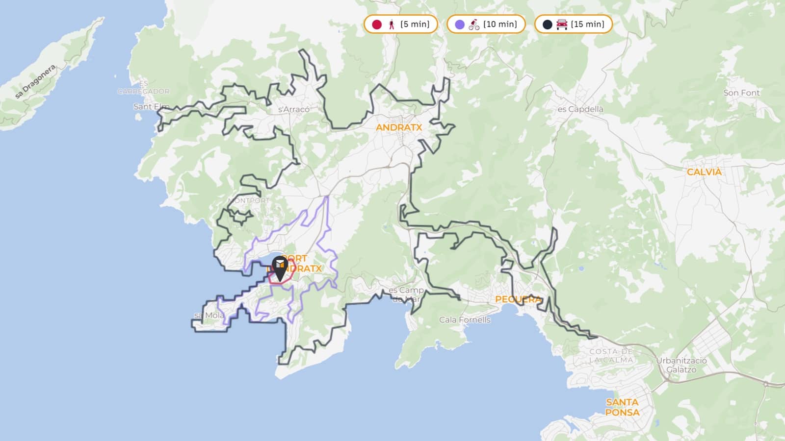Select the (10 min) legend text
This screenshot has width=785, height=441.
500,24
